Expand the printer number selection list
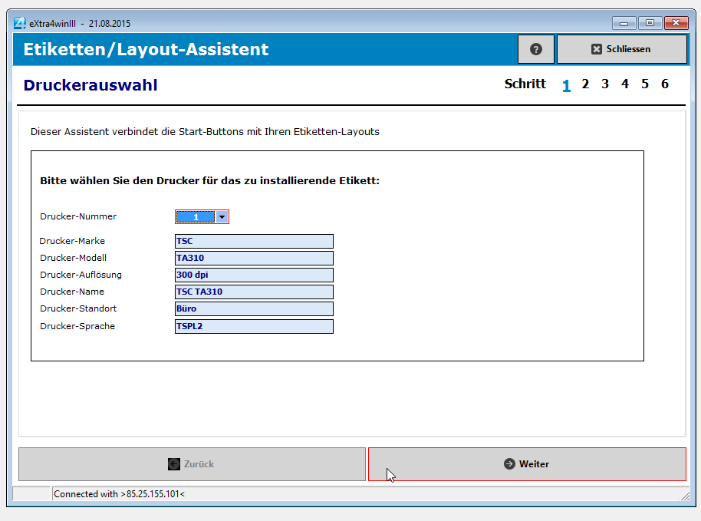This screenshot has width=701, height=521. 222,216
